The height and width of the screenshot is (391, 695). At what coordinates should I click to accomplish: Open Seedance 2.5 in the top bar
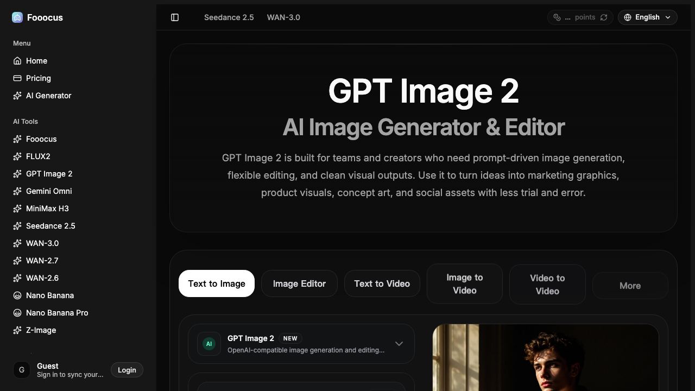pos(229,17)
